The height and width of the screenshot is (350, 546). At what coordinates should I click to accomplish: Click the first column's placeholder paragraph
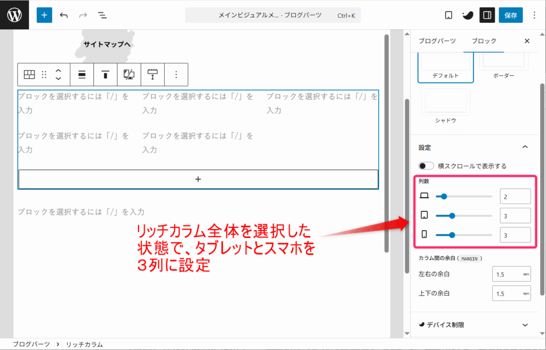74,103
